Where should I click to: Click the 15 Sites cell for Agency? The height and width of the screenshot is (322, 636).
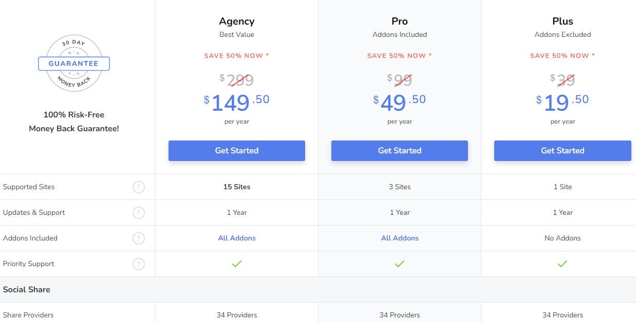pos(237,187)
